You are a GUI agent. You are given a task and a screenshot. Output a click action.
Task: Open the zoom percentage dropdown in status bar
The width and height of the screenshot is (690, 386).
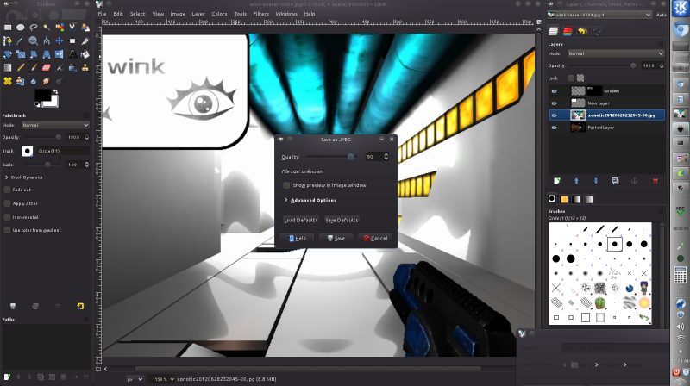[161, 379]
